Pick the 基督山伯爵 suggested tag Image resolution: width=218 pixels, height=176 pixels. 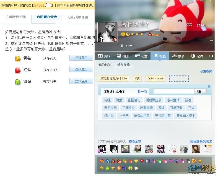142,116
